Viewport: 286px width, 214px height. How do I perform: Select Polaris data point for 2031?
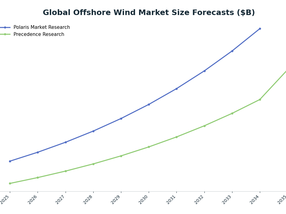[x=177, y=89]
